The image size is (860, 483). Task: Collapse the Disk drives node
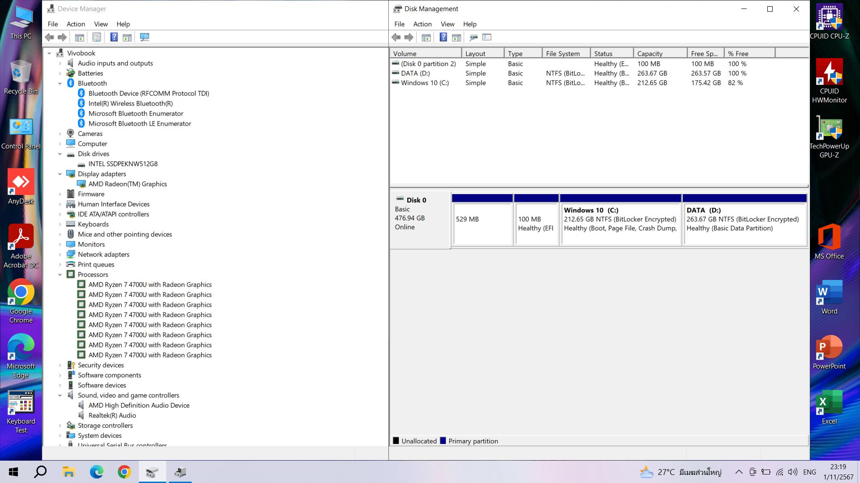tap(60, 154)
